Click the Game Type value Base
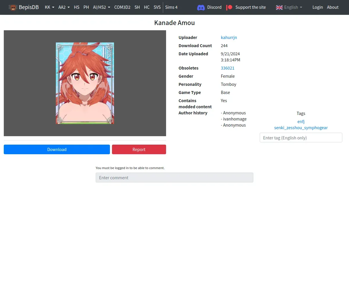The width and height of the screenshot is (349, 291). [x=225, y=93]
